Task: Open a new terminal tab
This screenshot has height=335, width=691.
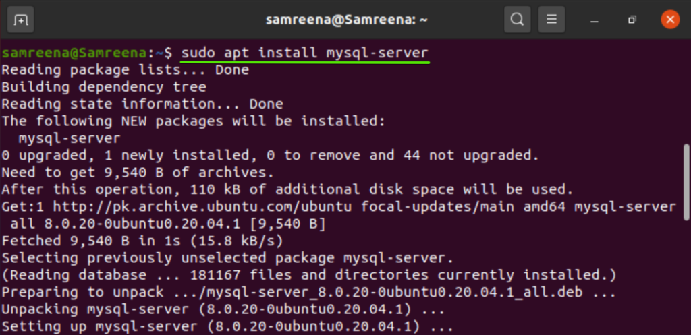Action: (22, 20)
